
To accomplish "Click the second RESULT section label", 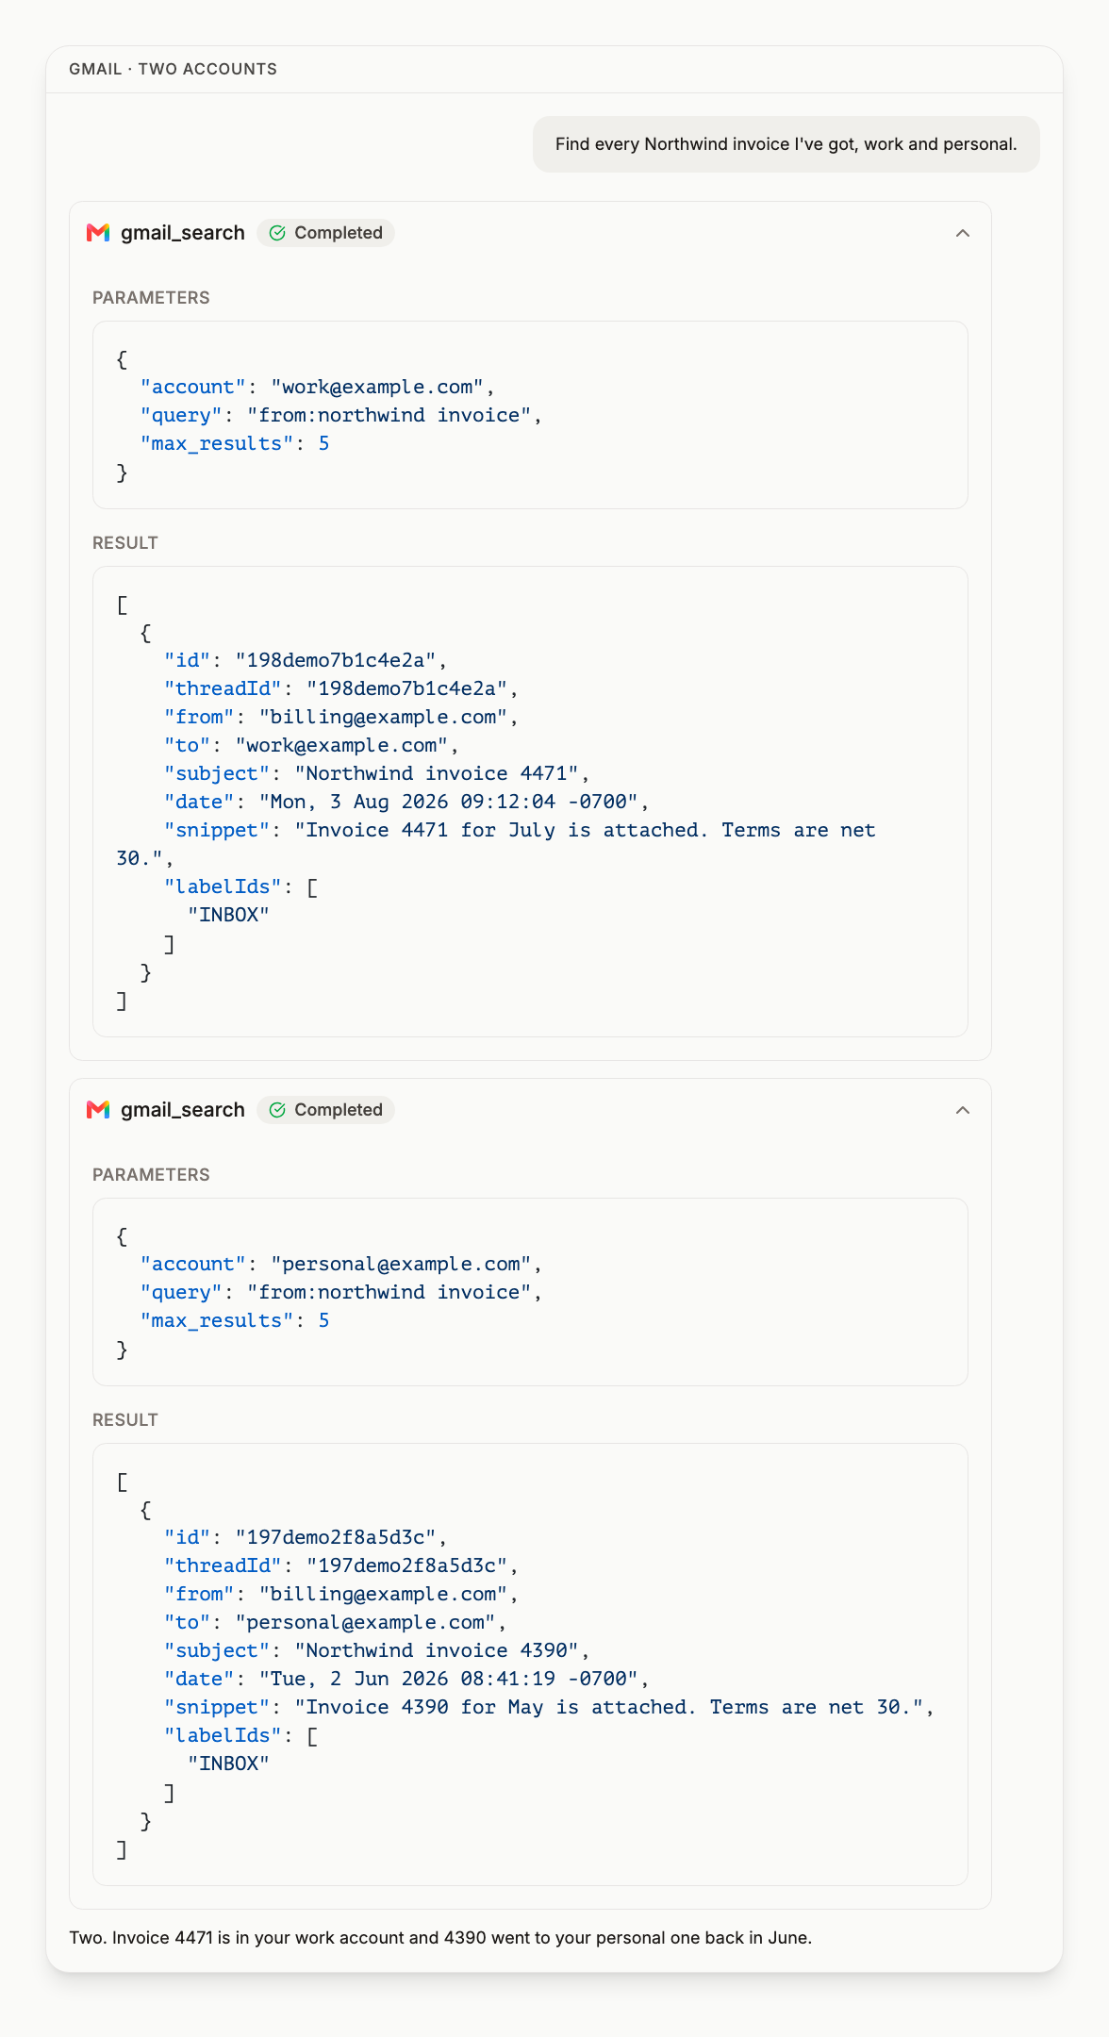I will (x=125, y=1420).
